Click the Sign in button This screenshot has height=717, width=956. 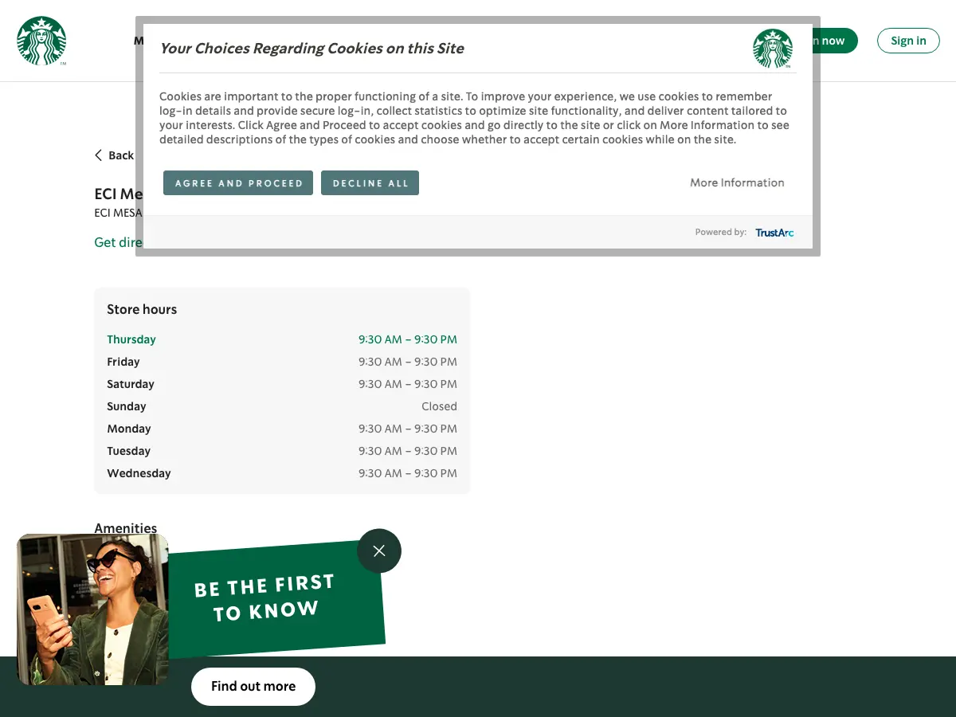tap(908, 41)
